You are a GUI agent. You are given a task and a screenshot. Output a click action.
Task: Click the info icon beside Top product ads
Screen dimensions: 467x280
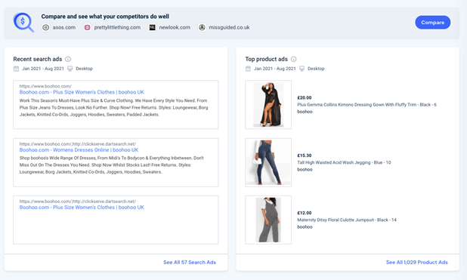(293, 59)
